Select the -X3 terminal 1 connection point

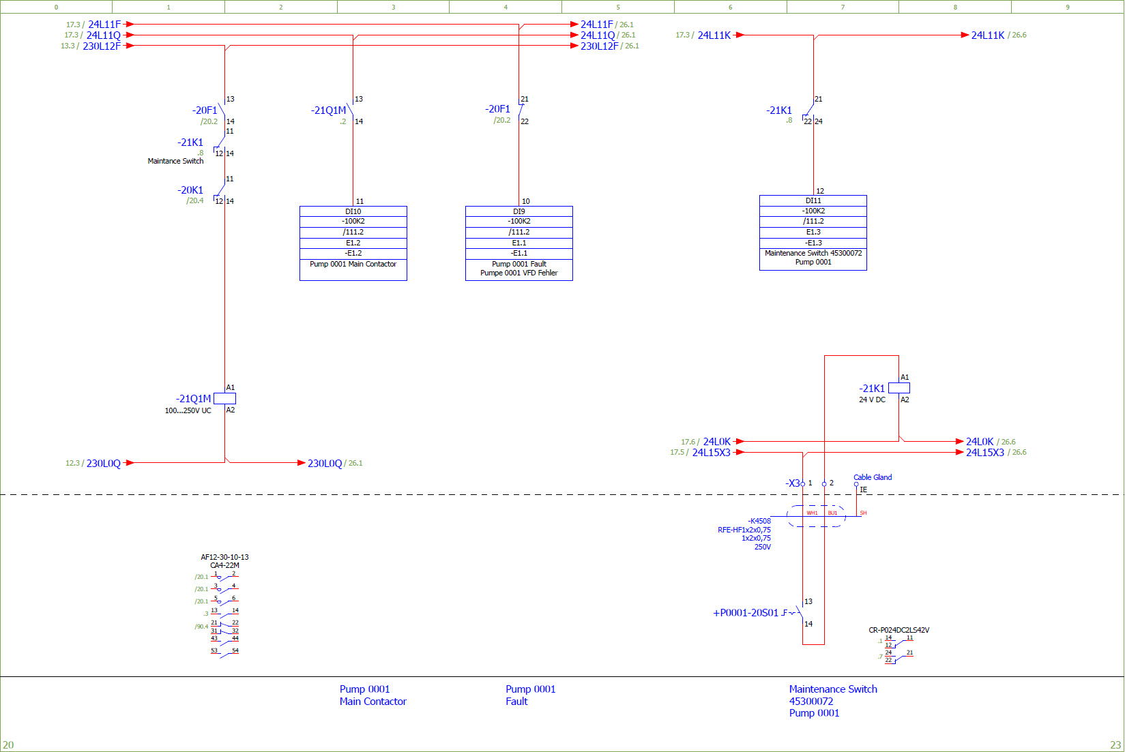pyautogui.click(x=802, y=483)
